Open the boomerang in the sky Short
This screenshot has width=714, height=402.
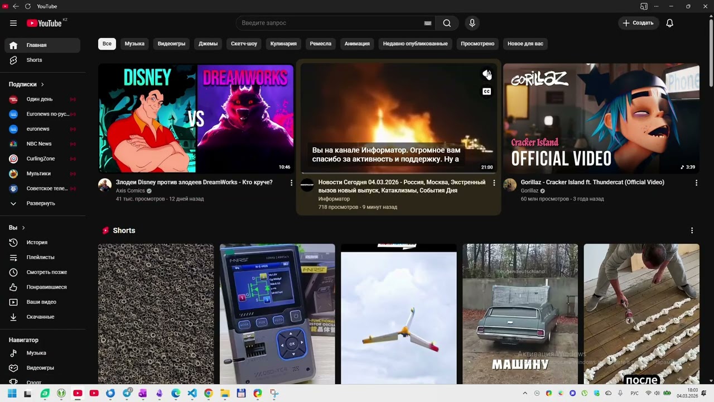[398, 314]
